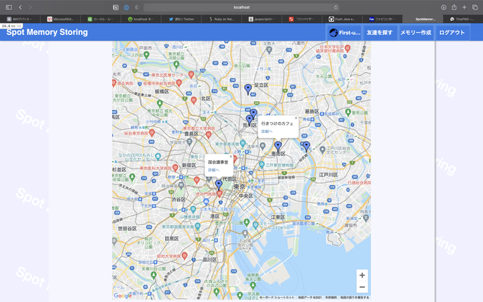Click the 江戸東京博物館 museum pin
Image resolution: width=483 pixels, height=302 pixels.
click(x=262, y=165)
